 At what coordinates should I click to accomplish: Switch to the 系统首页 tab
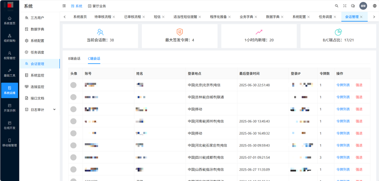80,17
